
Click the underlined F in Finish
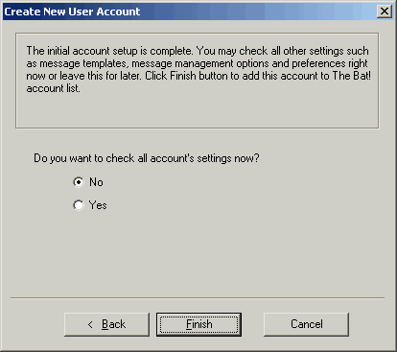189,324
